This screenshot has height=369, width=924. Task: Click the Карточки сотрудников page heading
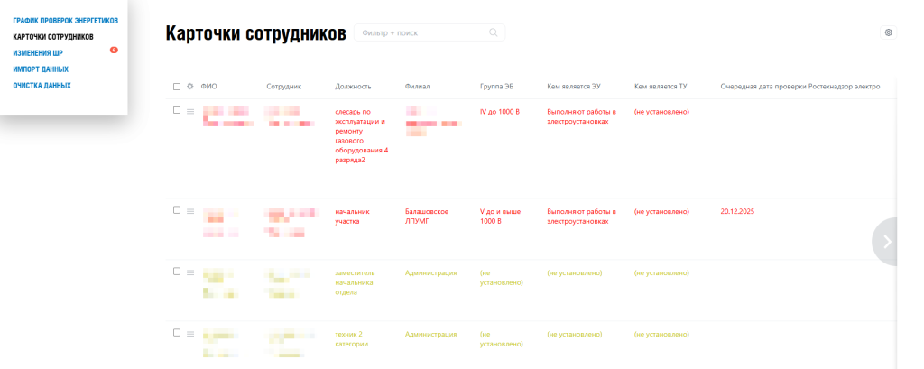coord(255,33)
